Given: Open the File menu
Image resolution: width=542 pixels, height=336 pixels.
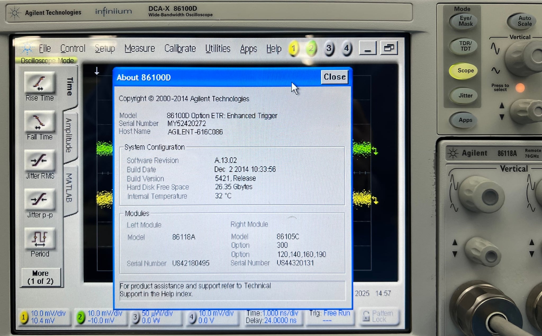Looking at the screenshot, I should click(45, 49).
